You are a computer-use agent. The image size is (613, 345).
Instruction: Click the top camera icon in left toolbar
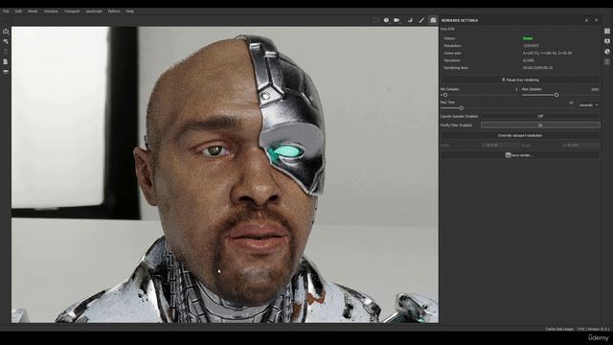(6, 31)
